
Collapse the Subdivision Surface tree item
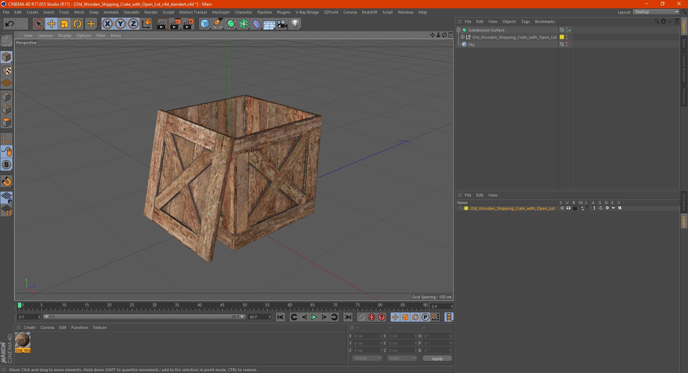459,30
